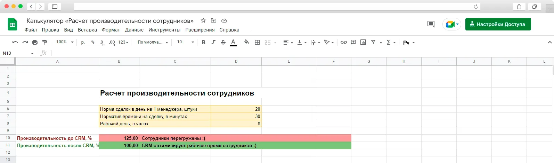The image size is (554, 163).
Task: Click the Undo arrow icon
Action: coord(15,42)
